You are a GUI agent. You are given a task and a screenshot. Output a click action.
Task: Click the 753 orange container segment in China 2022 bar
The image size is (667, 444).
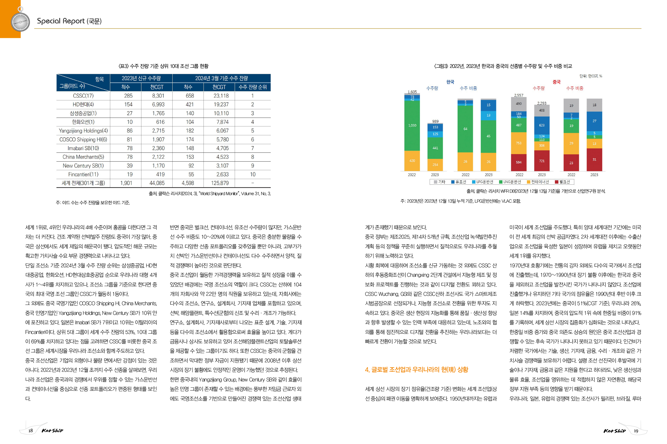pos(519,143)
